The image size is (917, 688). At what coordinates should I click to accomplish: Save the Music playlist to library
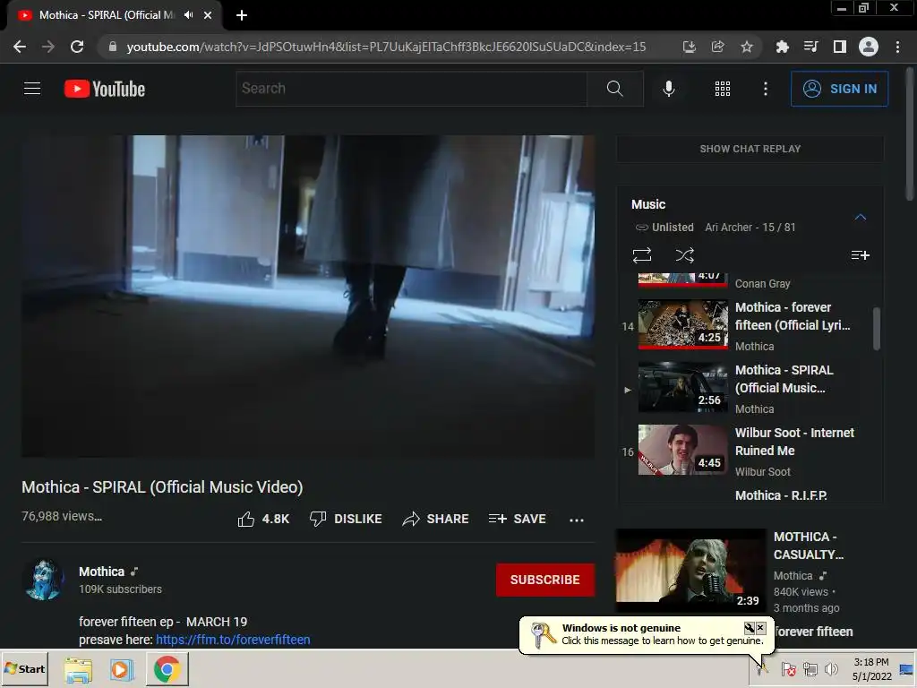click(860, 255)
